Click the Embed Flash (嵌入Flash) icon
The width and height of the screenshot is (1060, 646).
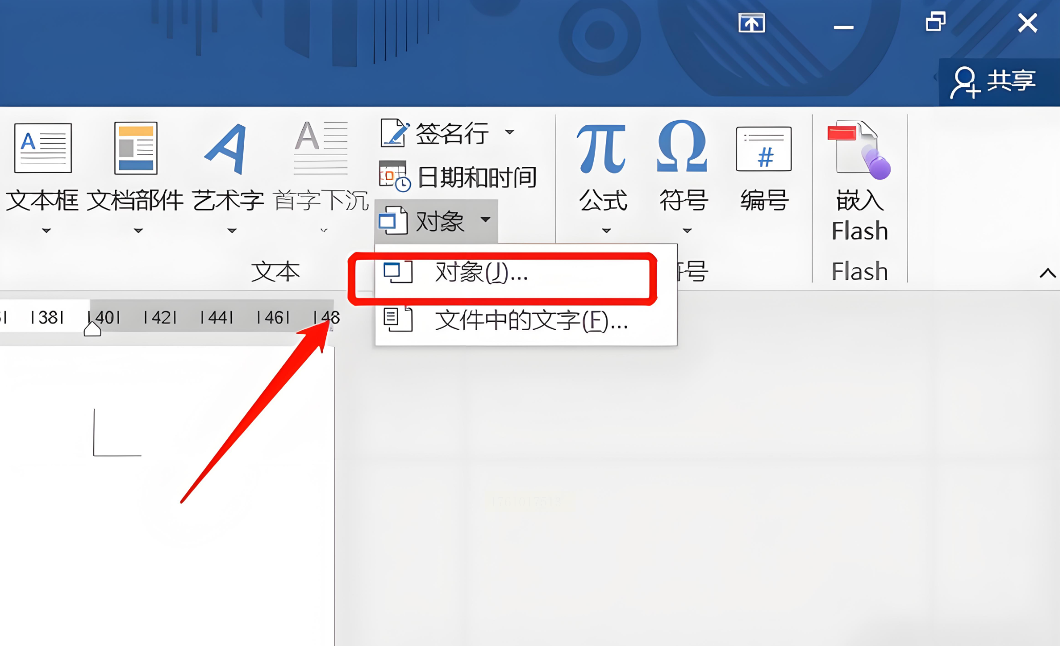coord(859,150)
